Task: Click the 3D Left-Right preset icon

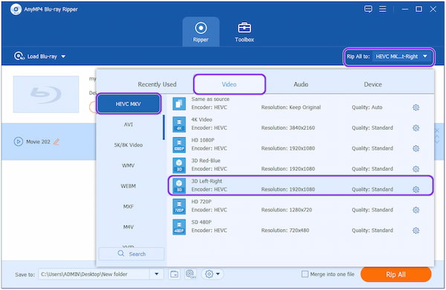Action: [179, 185]
